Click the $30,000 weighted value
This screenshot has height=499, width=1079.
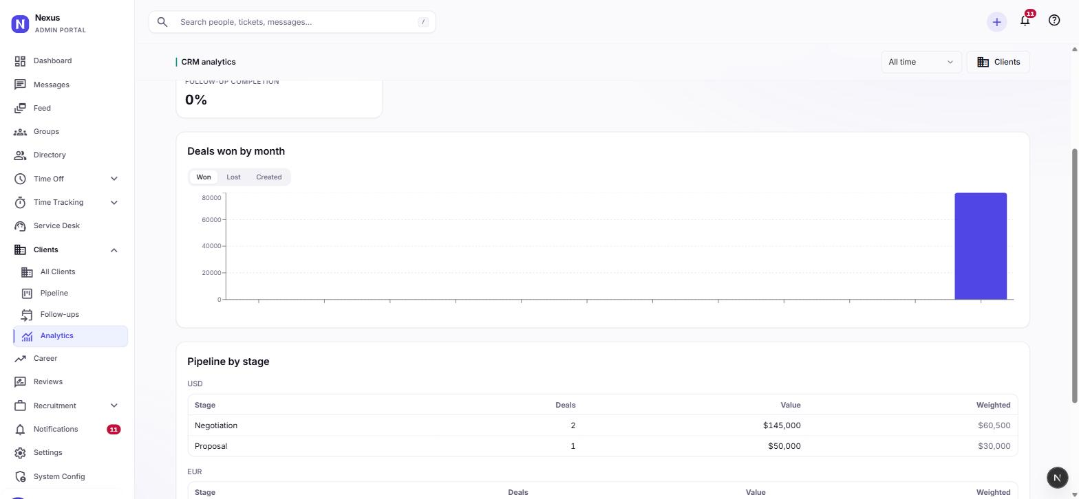point(994,446)
